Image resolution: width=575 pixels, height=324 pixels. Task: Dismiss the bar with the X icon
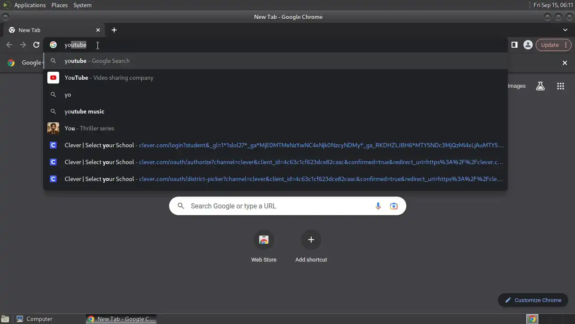[x=565, y=63]
